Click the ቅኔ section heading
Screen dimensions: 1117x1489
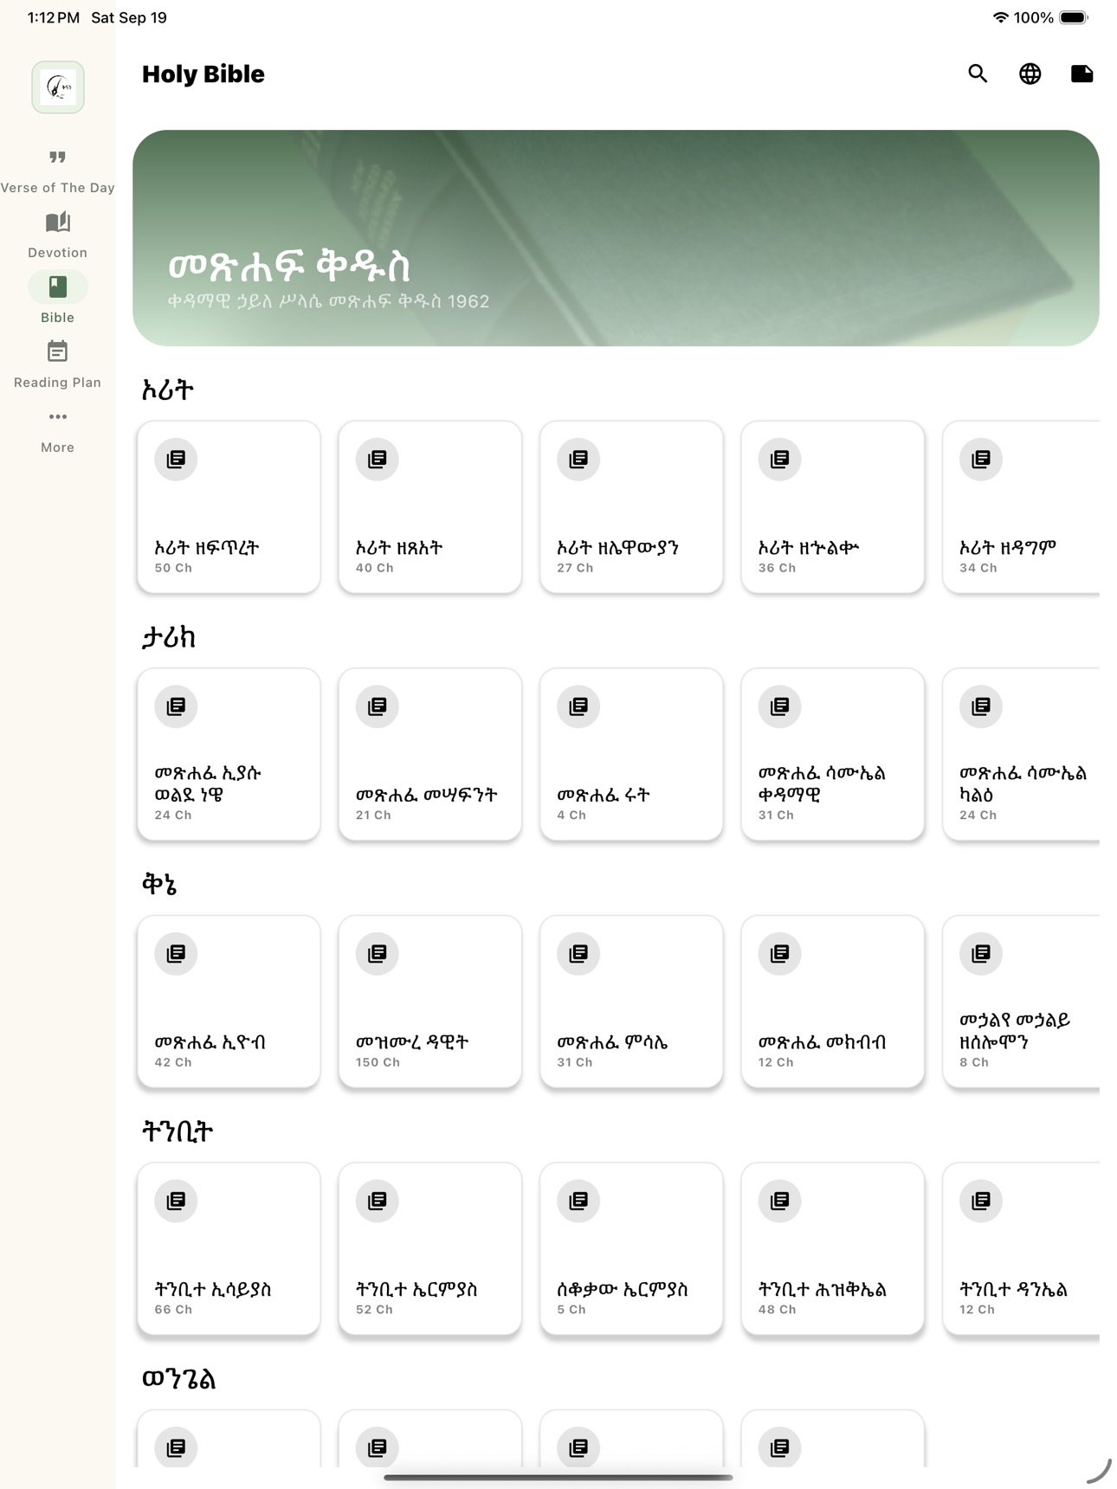159,884
